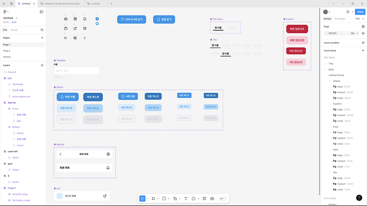
Task: Add a new page with the plus icon
Action: tap(42, 38)
